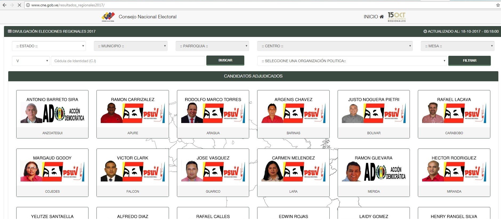Open the political organization selector
Image resolution: width=501 pixels, height=220 pixels.
(352, 61)
